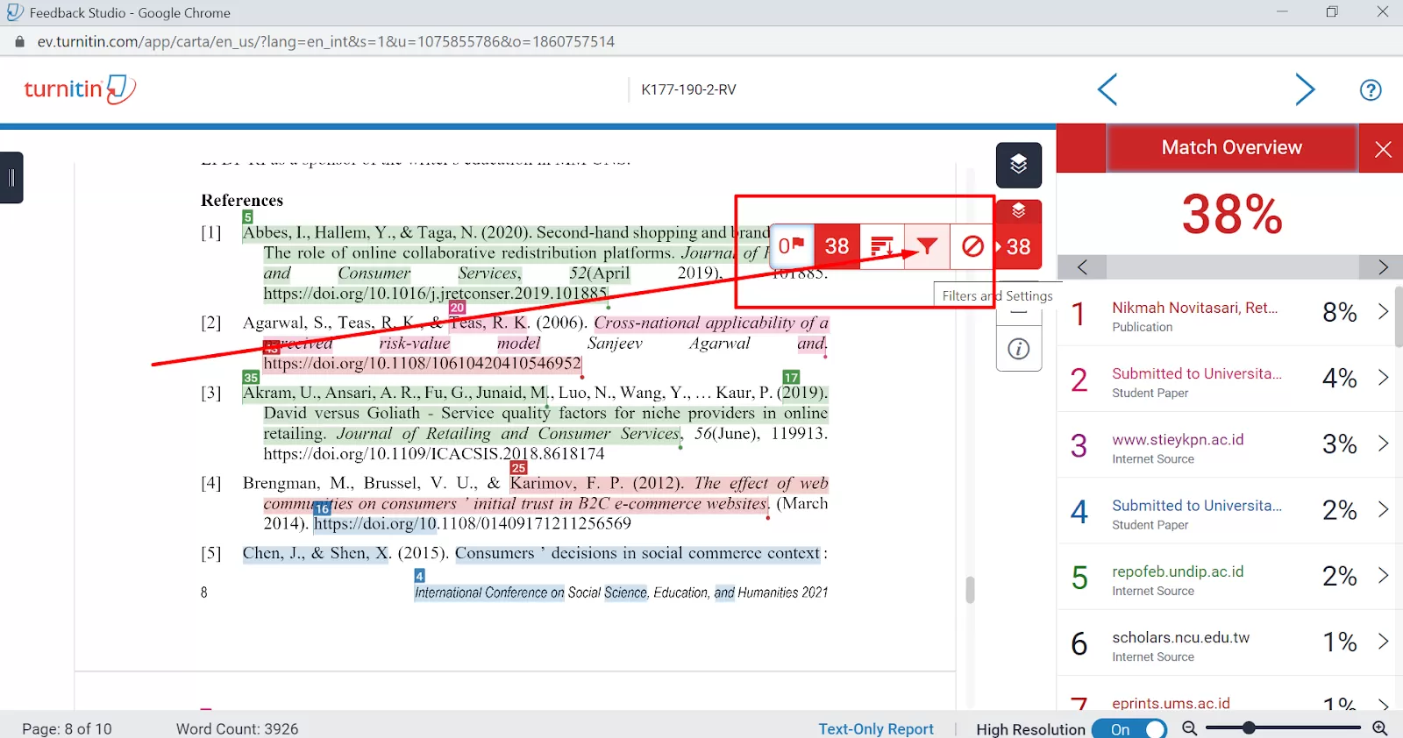The width and height of the screenshot is (1403, 738).
Task: Go to the previous paper arrow
Action: click(1107, 89)
